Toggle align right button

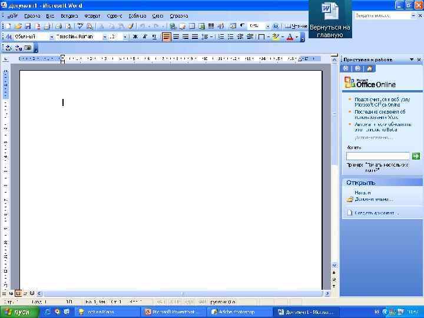[x=185, y=37]
